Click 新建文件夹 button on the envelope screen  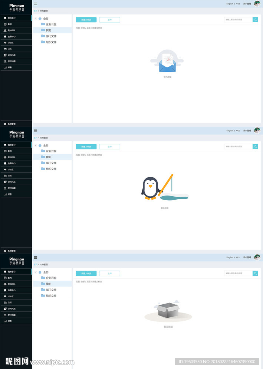tap(86, 20)
